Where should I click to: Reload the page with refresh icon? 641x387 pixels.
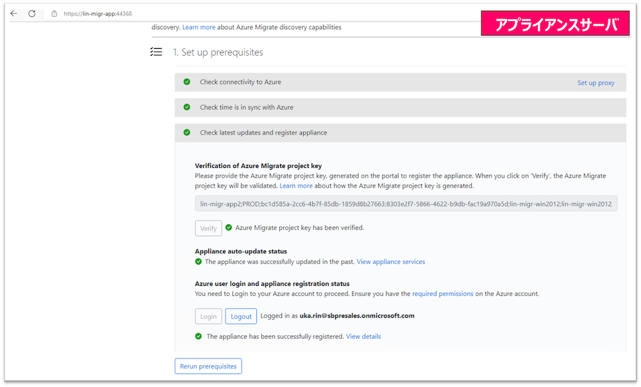click(x=32, y=13)
